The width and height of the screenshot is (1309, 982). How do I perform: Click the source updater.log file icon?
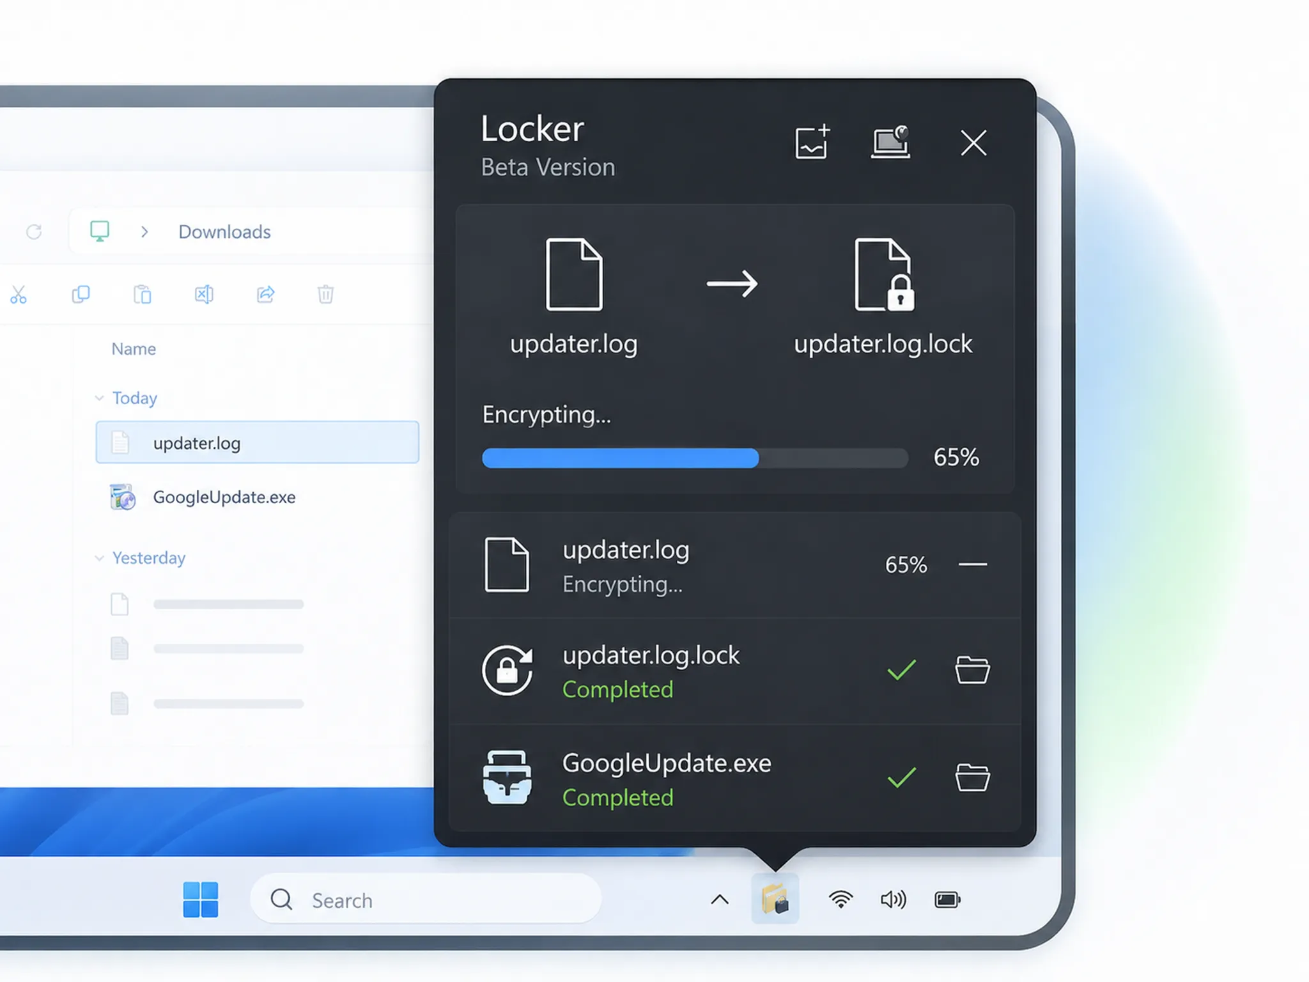point(574,274)
